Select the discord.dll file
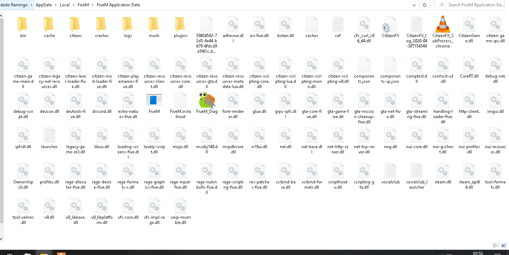509x255 pixels. click(x=102, y=103)
